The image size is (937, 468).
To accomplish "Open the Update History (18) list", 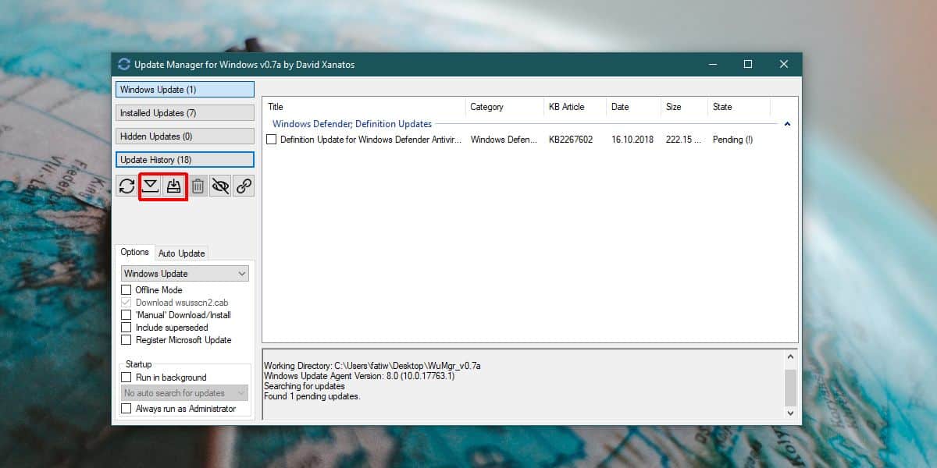I will (185, 160).
